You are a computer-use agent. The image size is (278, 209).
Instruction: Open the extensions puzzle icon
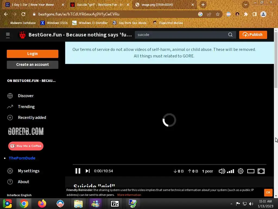click(246, 14)
